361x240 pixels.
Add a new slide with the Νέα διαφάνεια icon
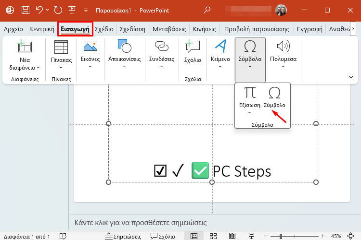pyautogui.click(x=25, y=46)
